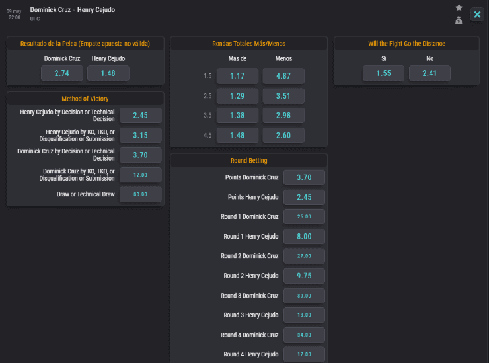This screenshot has width=489, height=363.
Task: Bet Si on fight going the distance
Action: point(384,73)
